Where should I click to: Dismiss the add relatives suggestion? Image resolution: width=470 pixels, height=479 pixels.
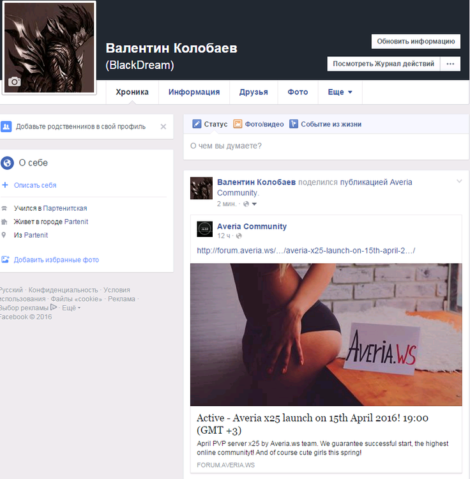pos(163,126)
